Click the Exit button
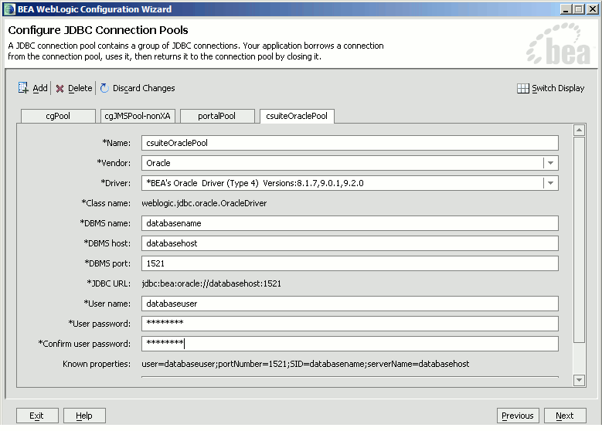Screen dimensions: 602x431 pyautogui.click(x=37, y=416)
